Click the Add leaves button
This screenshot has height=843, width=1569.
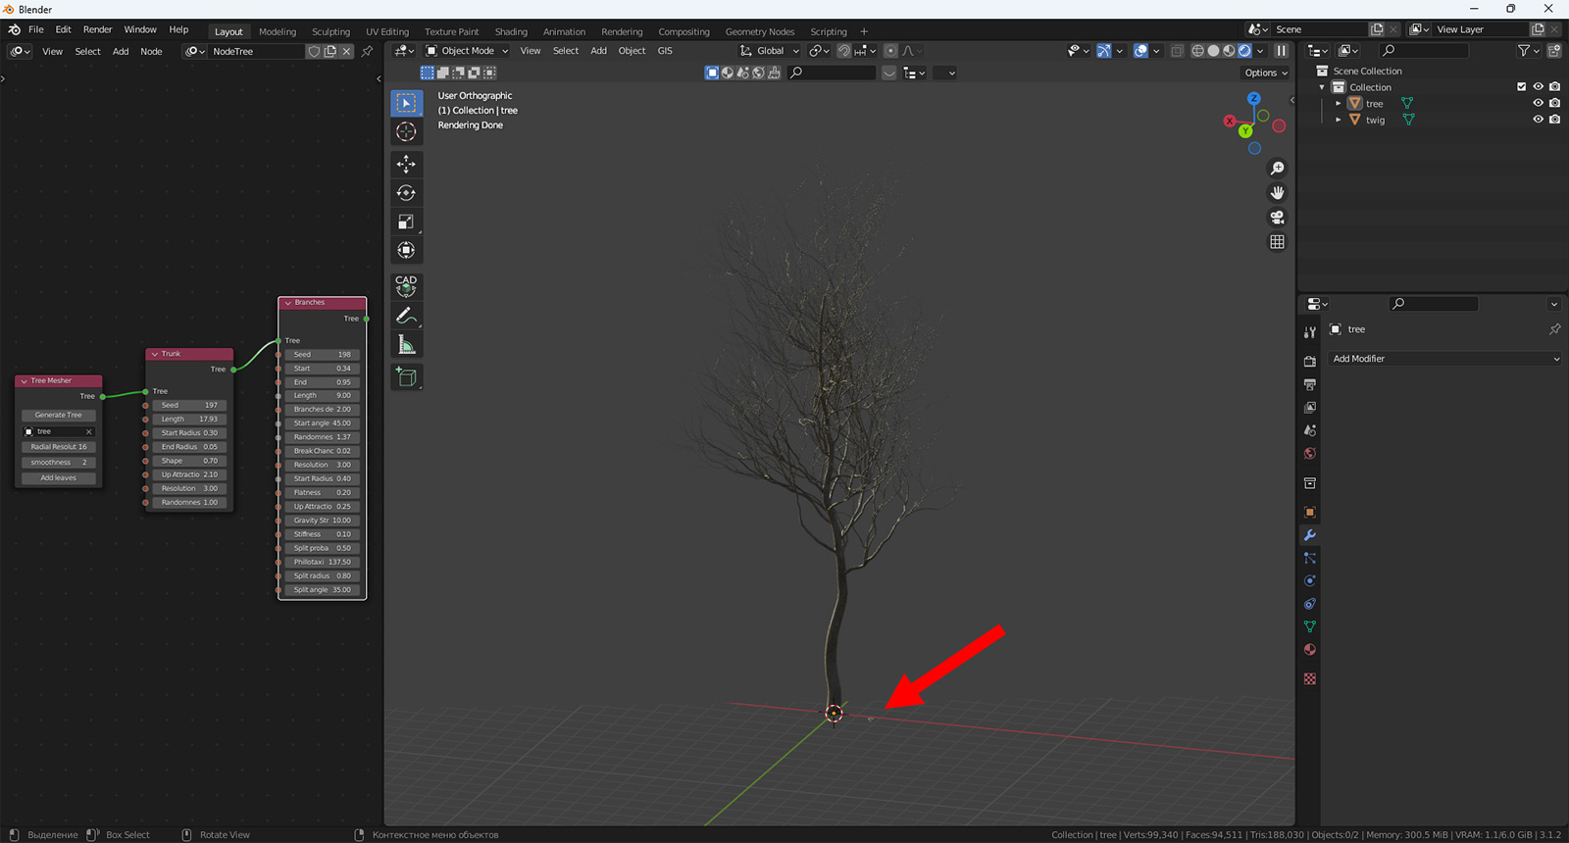tap(59, 478)
